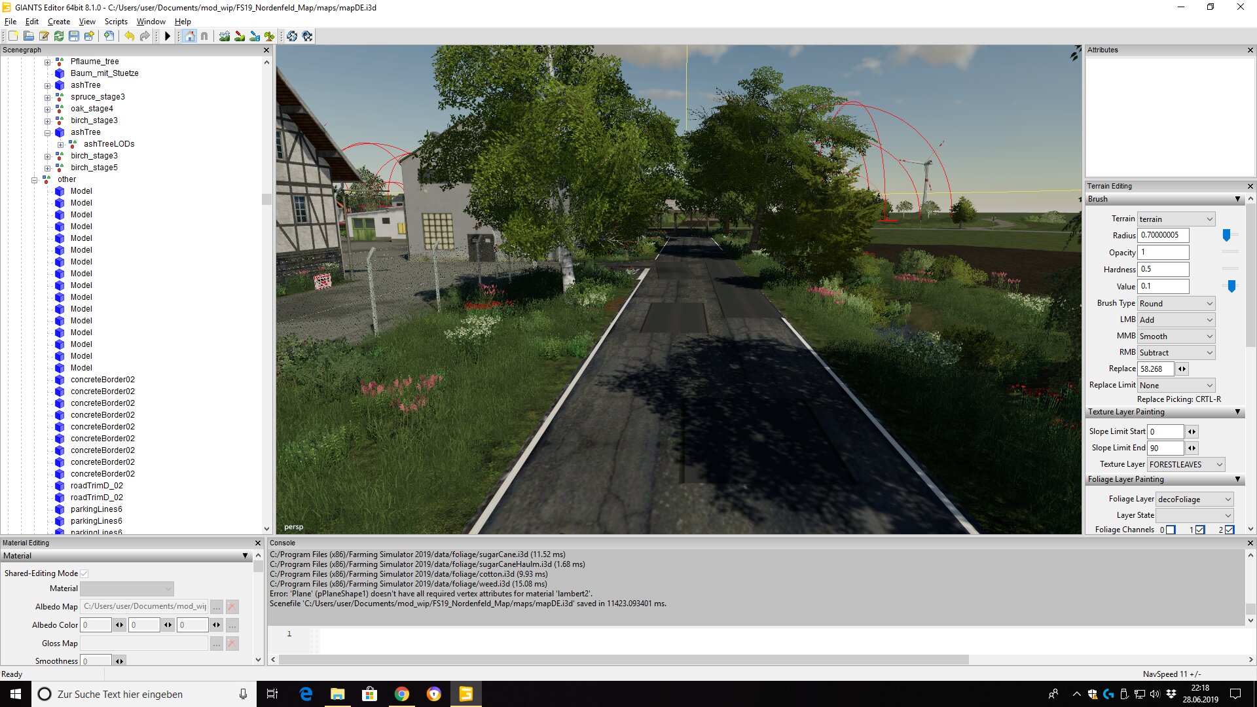The width and height of the screenshot is (1257, 707).
Task: Click the Radius value input field
Action: coord(1163,235)
